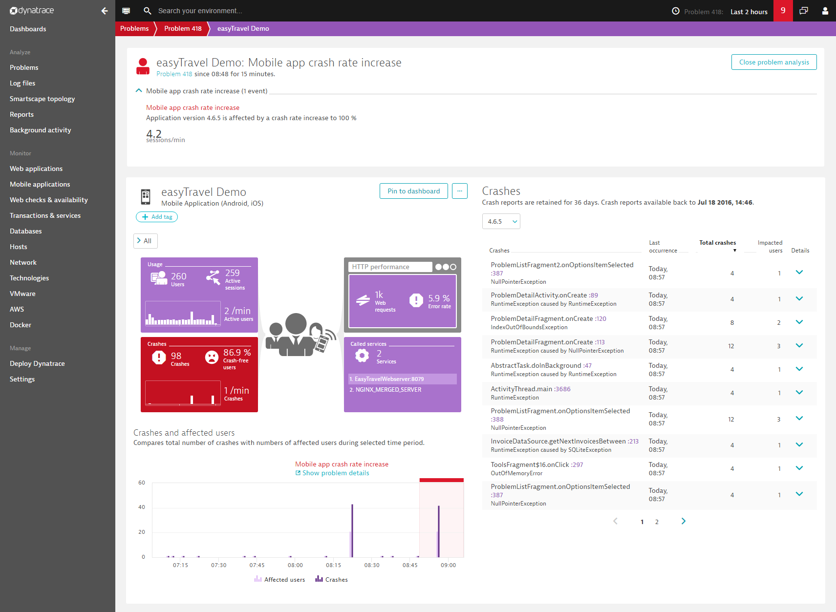Go to previous crashes page arrow
This screenshot has height=612, width=836.
(x=616, y=521)
